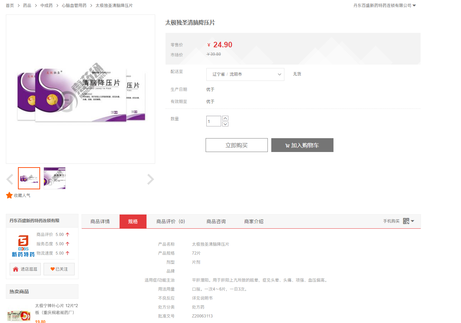The width and height of the screenshot is (461, 323).
Task: Decrease quantity with the down arrow
Action: tap(225, 124)
